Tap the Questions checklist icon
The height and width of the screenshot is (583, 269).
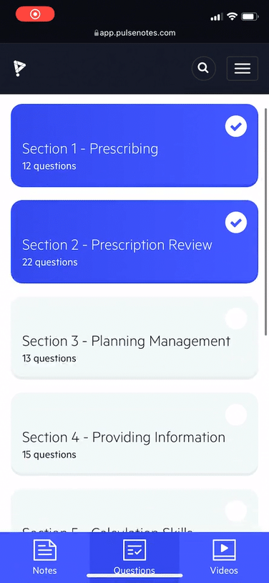click(x=134, y=550)
